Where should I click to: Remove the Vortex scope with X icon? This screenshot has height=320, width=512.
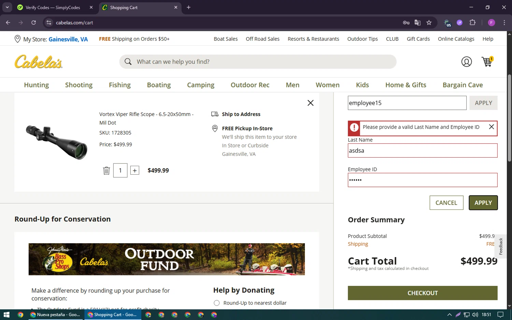(x=310, y=103)
